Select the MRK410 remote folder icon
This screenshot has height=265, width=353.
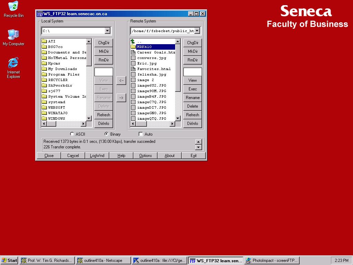tap(133, 47)
